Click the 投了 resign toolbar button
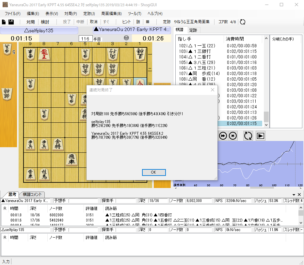 point(67,22)
